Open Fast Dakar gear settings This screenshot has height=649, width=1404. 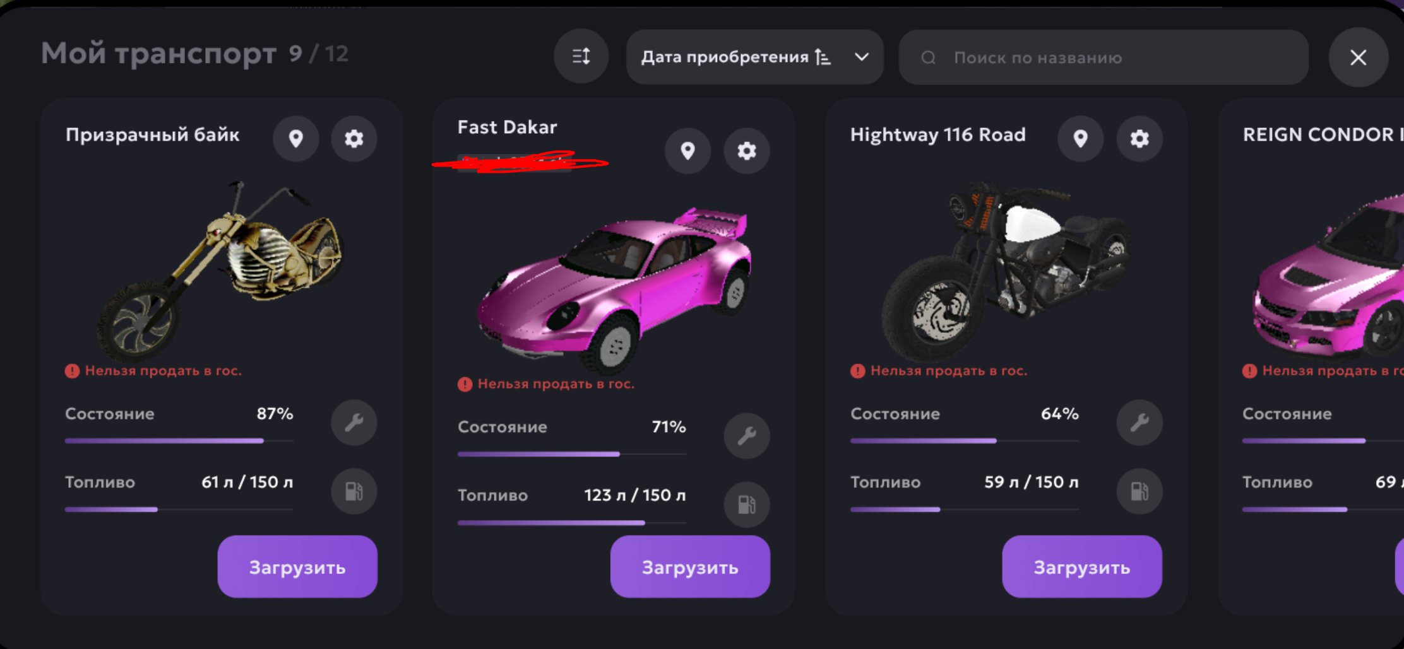point(747,151)
